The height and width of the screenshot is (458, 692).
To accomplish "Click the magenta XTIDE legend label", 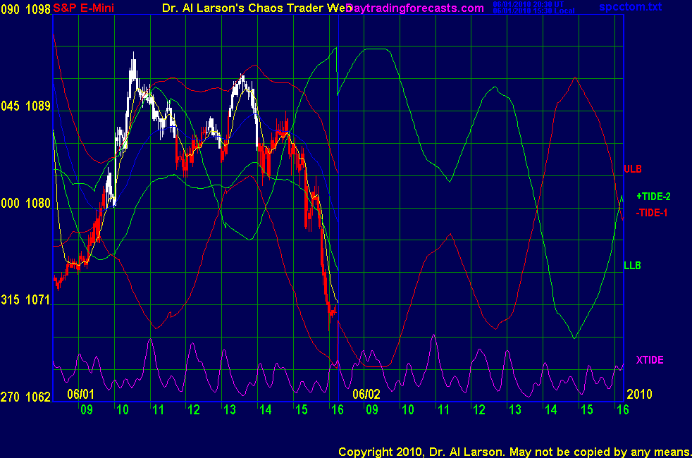I will [x=650, y=360].
